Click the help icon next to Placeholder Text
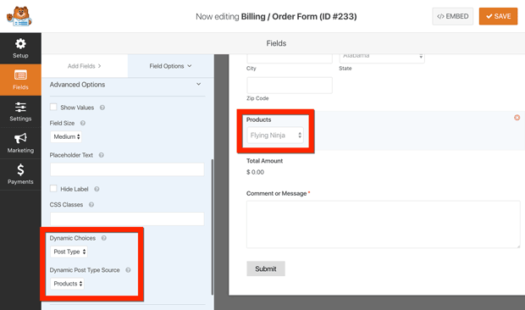 coord(101,155)
